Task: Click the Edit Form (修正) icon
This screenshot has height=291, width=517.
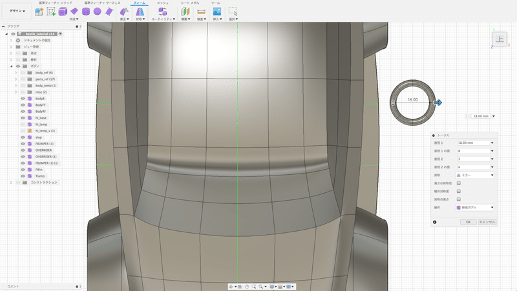Action: tap(124, 12)
